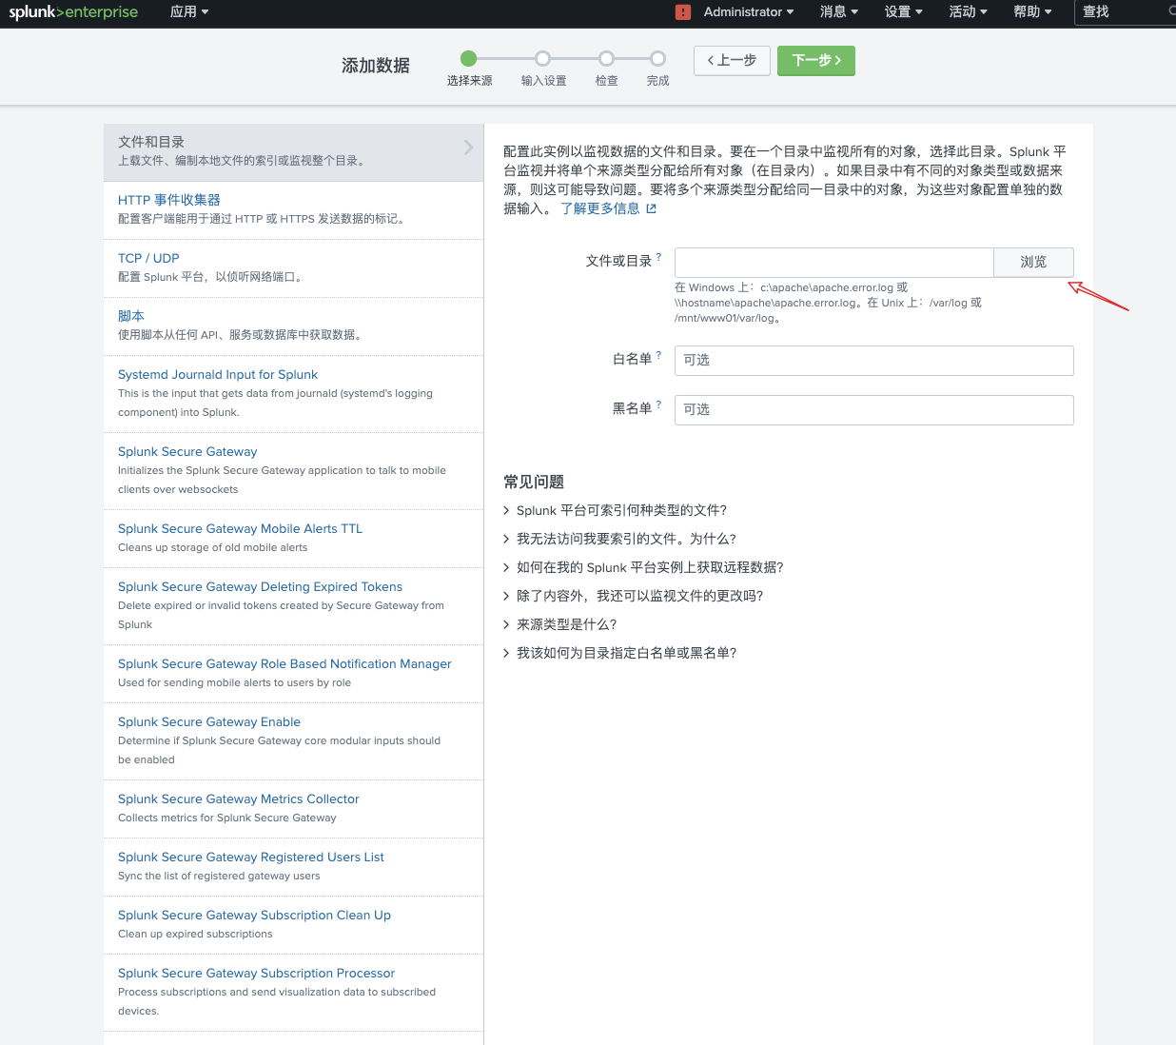Viewport: 1176px width, 1045px height.
Task: Expand FAQ: Splunk 平台可索引何种类型的文件?
Action: point(616,510)
